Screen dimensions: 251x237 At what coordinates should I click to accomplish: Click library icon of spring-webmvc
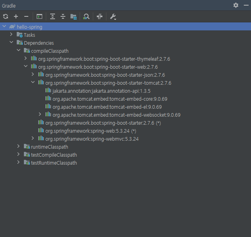tap(41, 138)
